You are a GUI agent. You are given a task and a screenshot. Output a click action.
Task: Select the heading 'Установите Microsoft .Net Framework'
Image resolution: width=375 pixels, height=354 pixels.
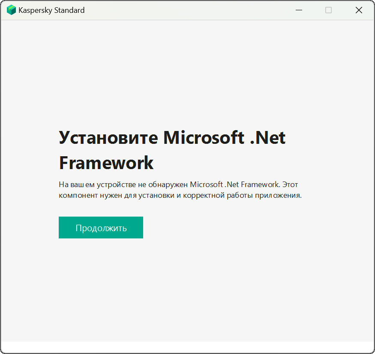172,150
